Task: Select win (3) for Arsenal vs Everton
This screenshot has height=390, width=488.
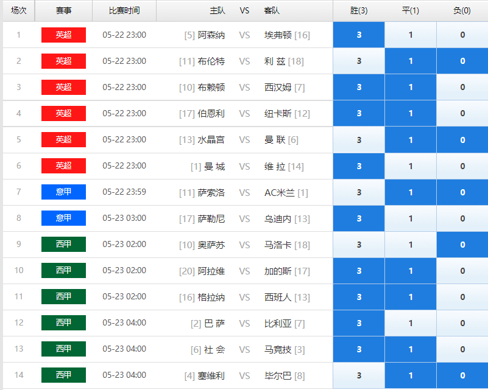Action: [359, 35]
